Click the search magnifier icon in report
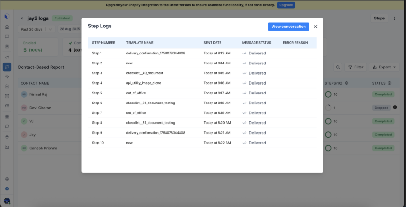 [337, 67]
